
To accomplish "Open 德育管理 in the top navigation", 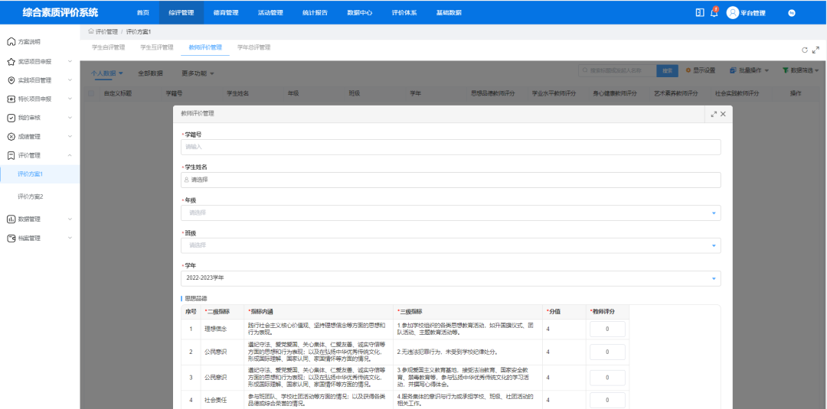I will tap(226, 13).
